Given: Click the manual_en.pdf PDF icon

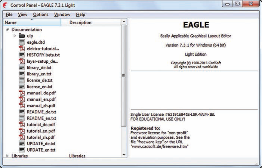Looking at the screenshot, I should click(x=22, y=99).
